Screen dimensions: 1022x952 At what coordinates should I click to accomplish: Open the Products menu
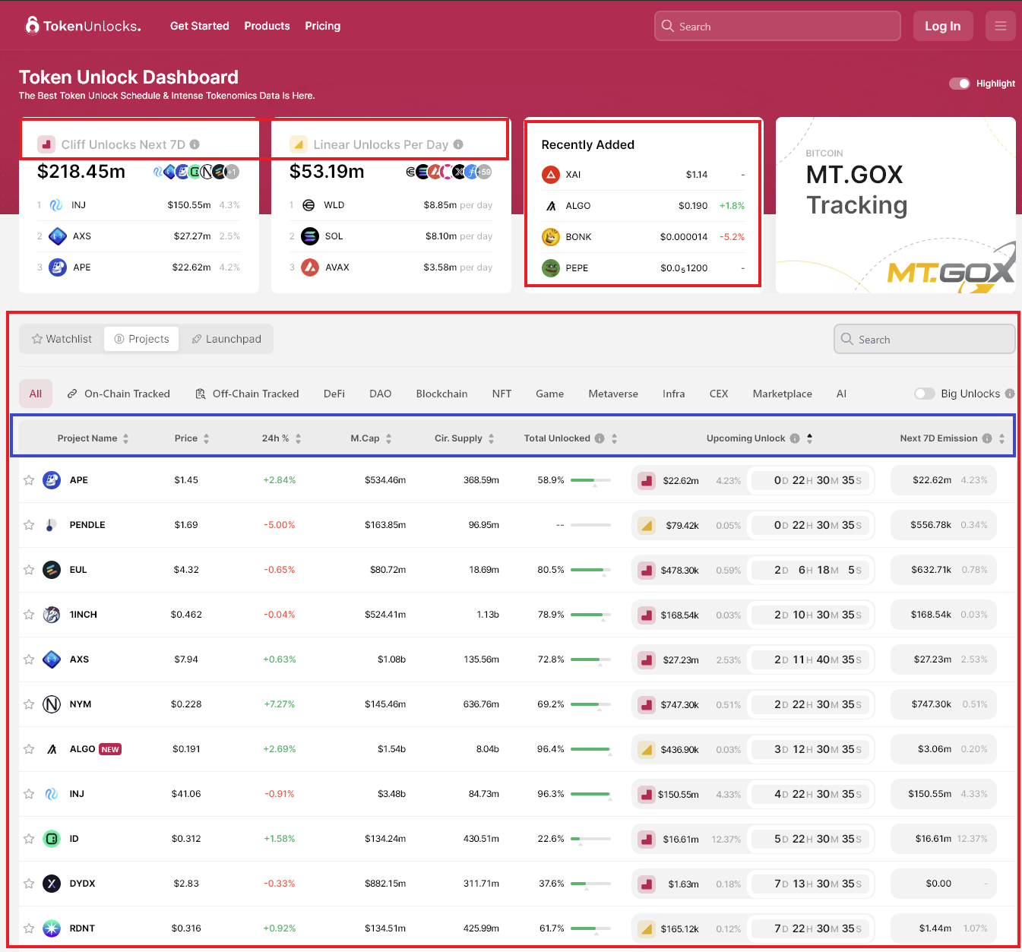point(267,26)
